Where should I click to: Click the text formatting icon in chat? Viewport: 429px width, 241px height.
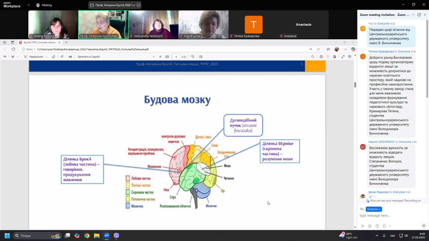coord(363,226)
